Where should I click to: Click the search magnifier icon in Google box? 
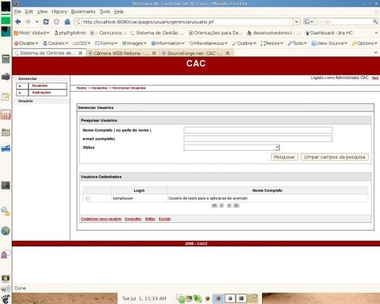pos(375,22)
